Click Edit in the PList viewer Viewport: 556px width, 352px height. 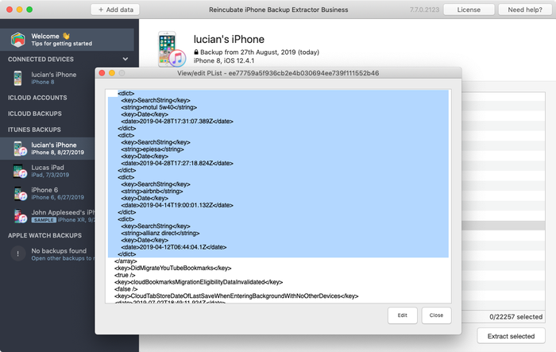coord(402,315)
